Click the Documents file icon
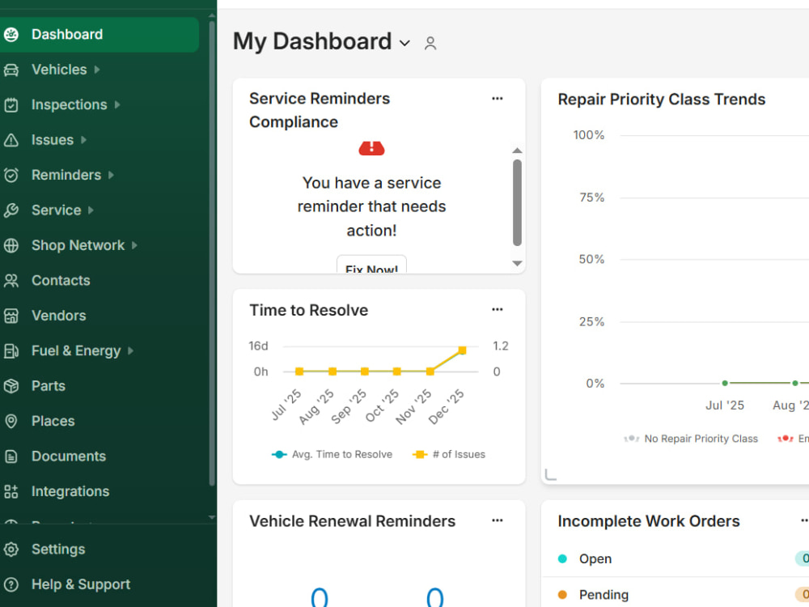This screenshot has height=607, width=809. pyautogui.click(x=11, y=456)
